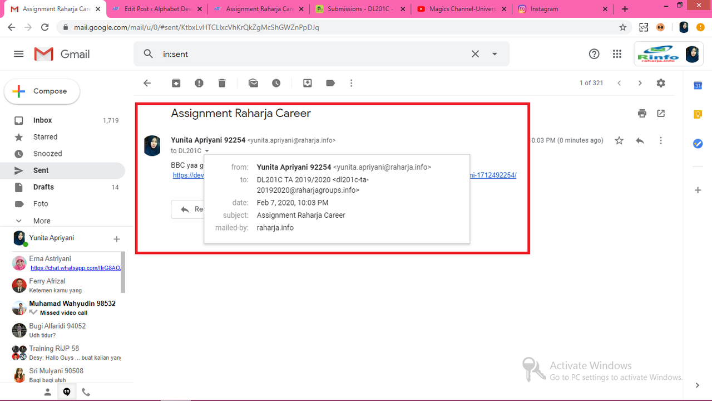The height and width of the screenshot is (401, 712).
Task: Open the Gmail main menu hamburger icon
Action: 19,54
